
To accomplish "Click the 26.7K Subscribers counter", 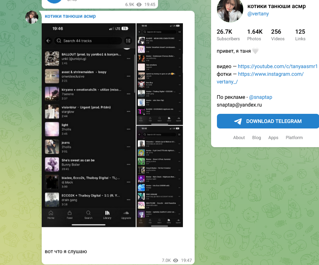I will point(228,35).
